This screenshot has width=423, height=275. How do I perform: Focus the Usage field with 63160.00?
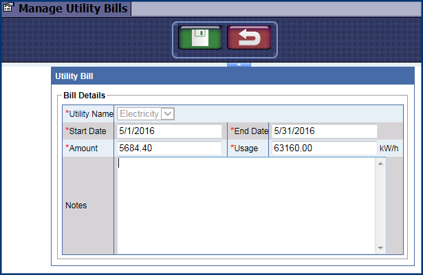click(324, 148)
